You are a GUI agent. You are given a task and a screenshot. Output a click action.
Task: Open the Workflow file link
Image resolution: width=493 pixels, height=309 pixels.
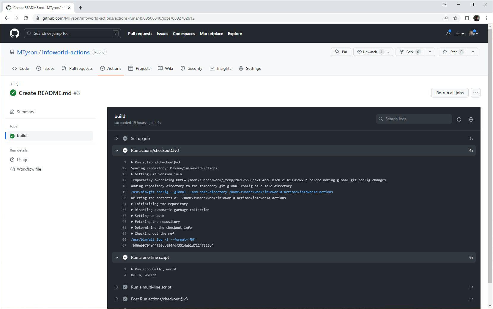point(29,169)
